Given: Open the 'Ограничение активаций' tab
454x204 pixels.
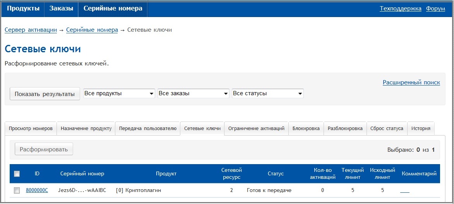Looking at the screenshot, I should pyautogui.click(x=256, y=129).
